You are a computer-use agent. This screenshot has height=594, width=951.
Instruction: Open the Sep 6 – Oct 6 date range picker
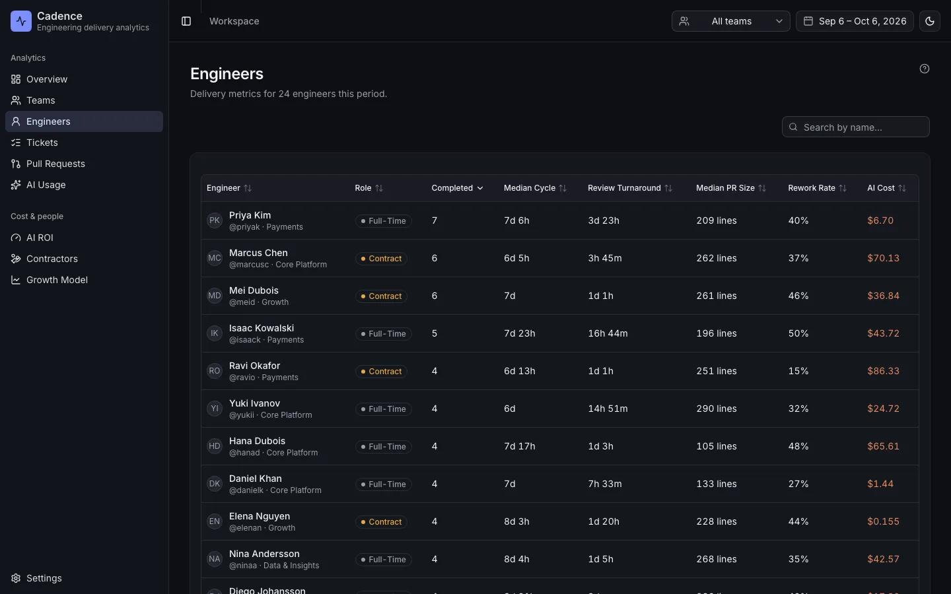point(855,21)
